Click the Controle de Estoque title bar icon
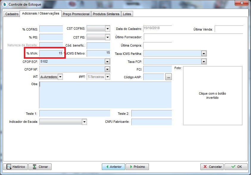251x175 pixels. pos(4,4)
